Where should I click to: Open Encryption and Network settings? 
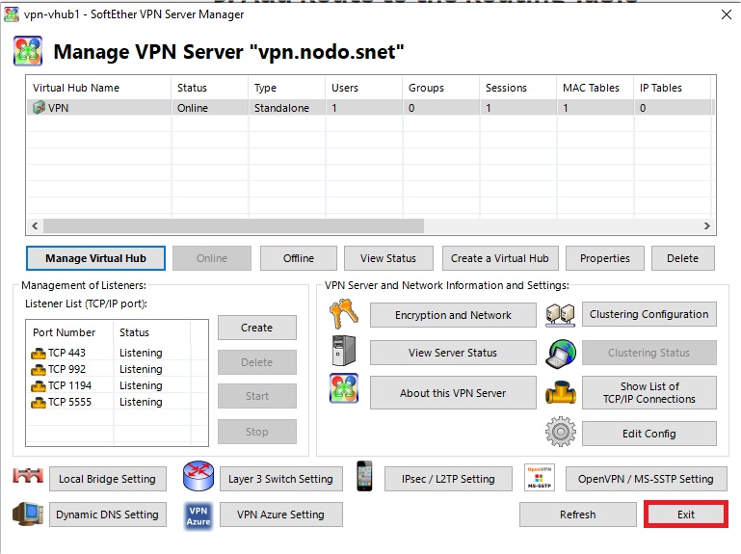click(453, 315)
